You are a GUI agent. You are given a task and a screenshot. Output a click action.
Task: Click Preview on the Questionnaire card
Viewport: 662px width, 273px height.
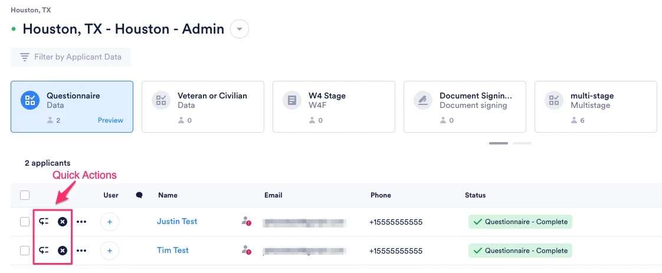pyautogui.click(x=110, y=120)
